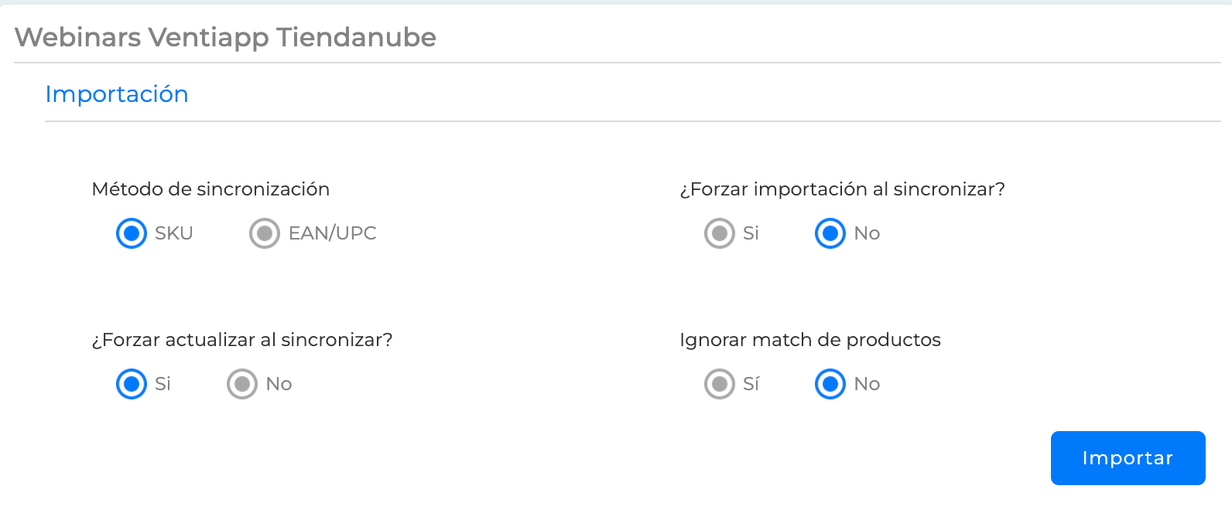
Task: Enable Si for Forzar actualizar al sincronizar
Action: pos(132,384)
